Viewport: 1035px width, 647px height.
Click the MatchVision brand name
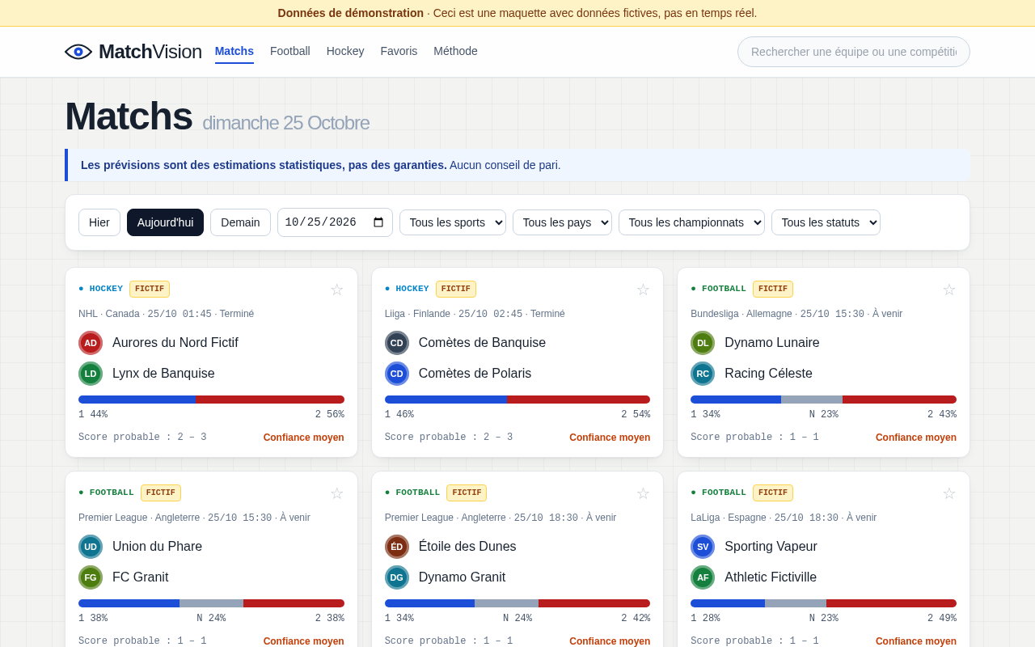tap(150, 52)
